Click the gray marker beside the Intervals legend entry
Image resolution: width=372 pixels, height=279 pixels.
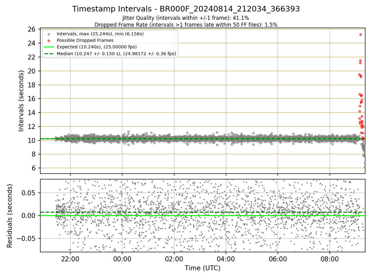coord(49,34)
